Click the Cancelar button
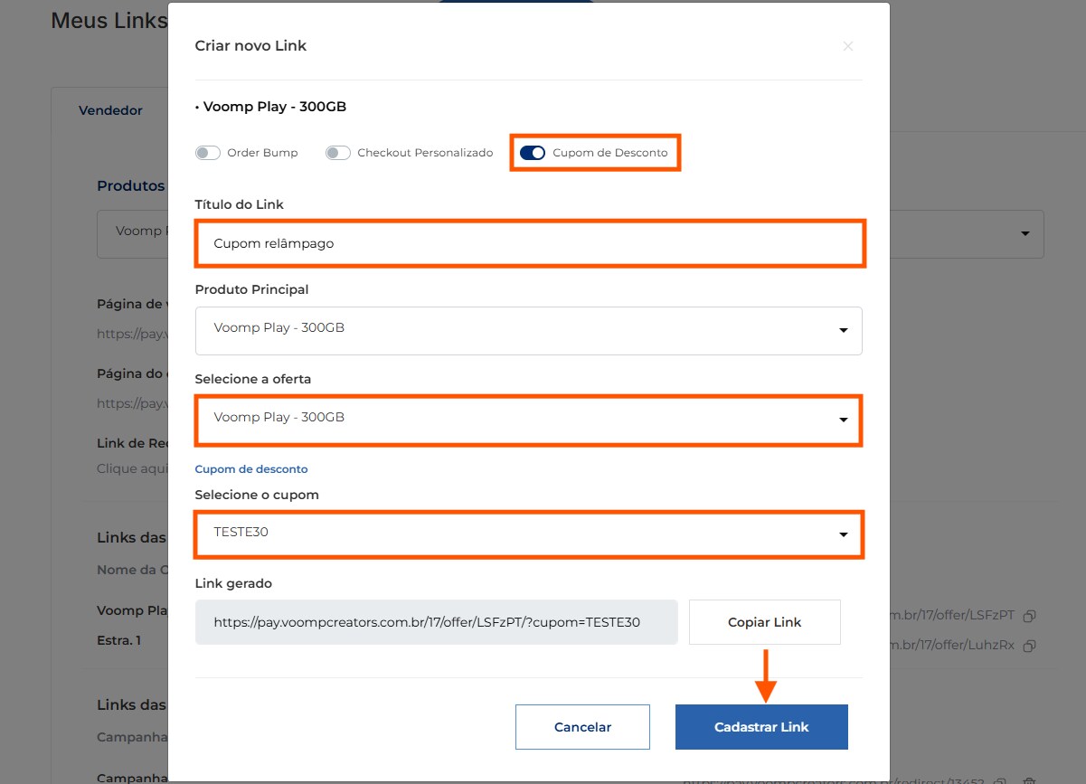Viewport: 1086px width, 784px height. 582,727
